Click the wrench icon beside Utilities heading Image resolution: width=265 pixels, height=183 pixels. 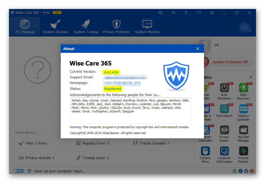coord(251,77)
